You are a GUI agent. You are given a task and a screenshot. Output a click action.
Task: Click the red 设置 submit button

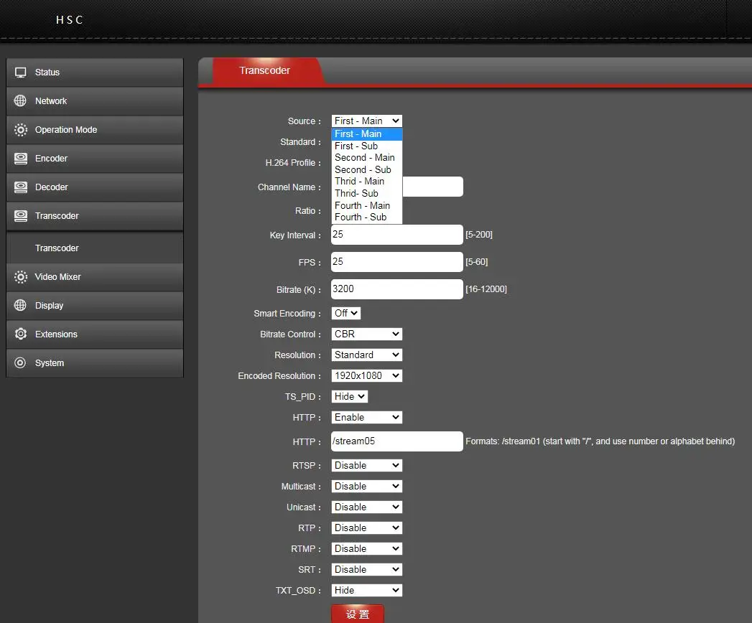pyautogui.click(x=357, y=614)
